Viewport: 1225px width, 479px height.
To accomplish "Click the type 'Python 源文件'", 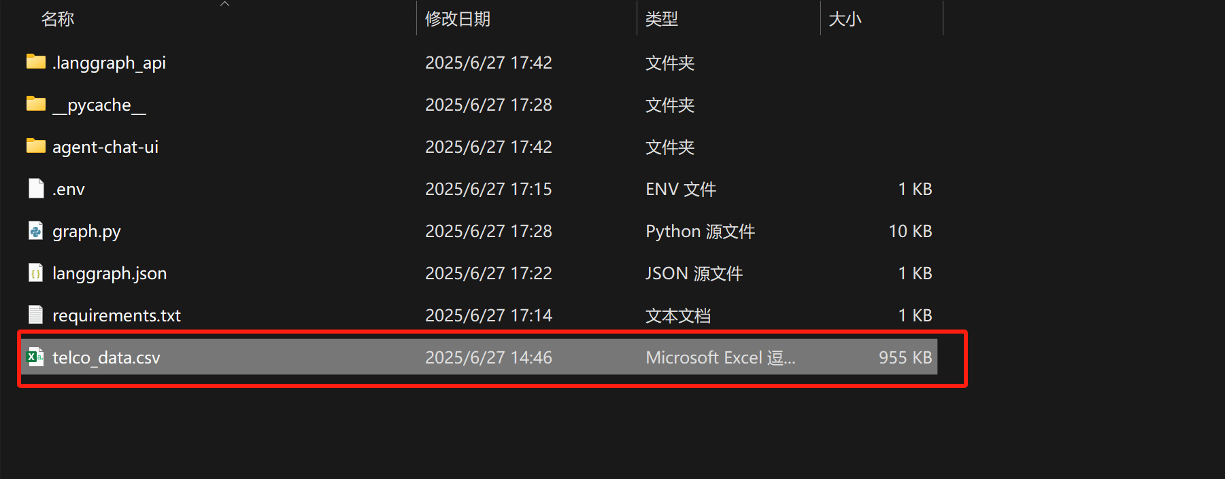I will click(700, 232).
